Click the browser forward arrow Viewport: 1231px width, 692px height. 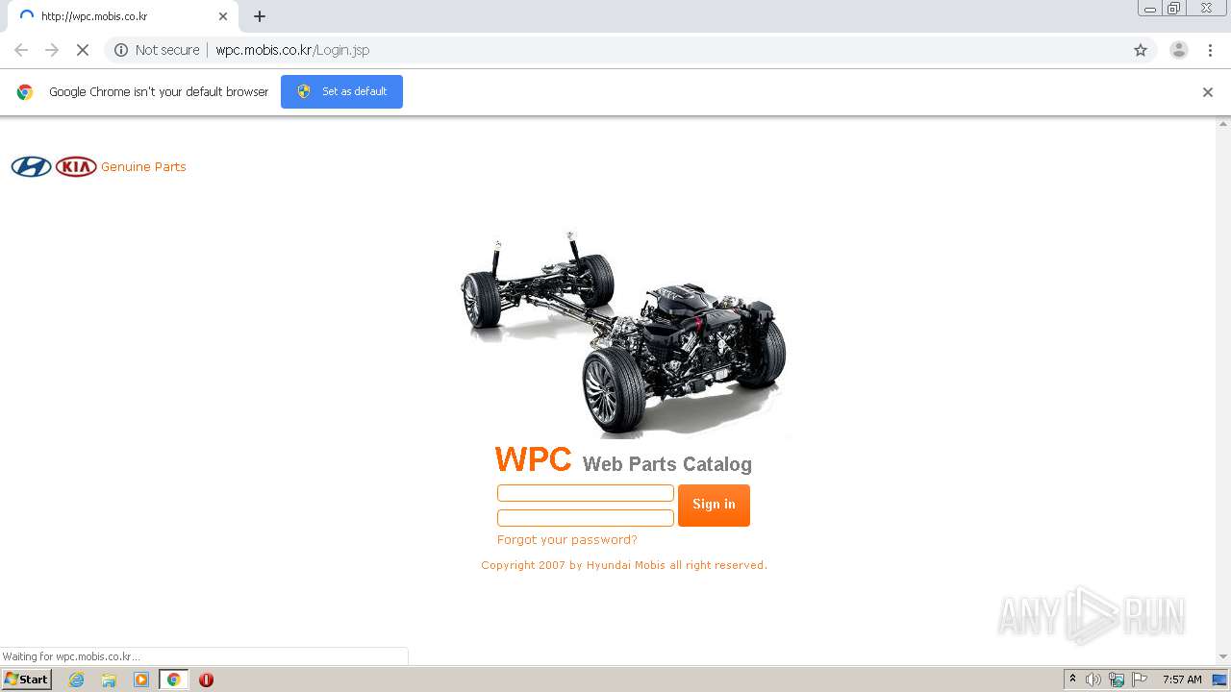(x=52, y=50)
